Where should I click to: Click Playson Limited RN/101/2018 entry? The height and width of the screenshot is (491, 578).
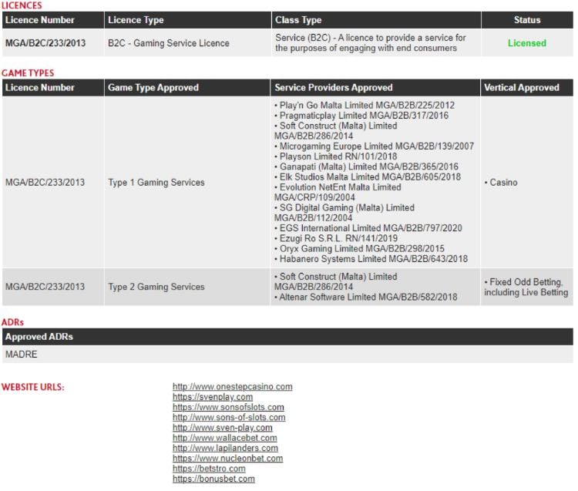click(336, 156)
